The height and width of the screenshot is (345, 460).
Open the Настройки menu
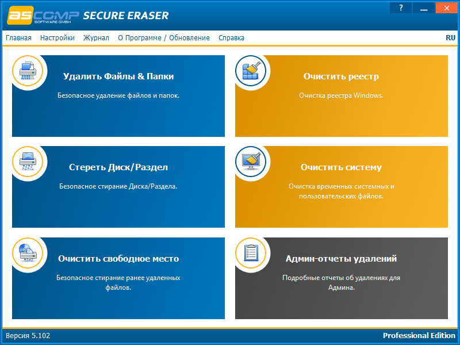58,37
